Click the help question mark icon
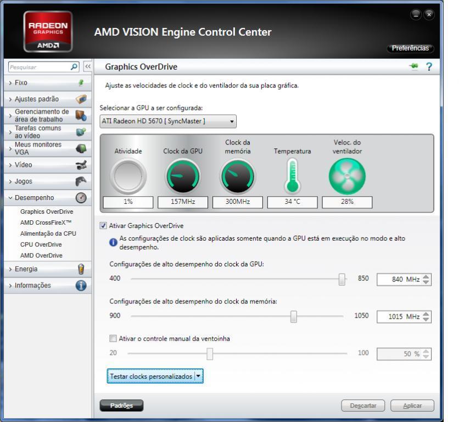This screenshot has width=459, height=422. click(x=429, y=66)
